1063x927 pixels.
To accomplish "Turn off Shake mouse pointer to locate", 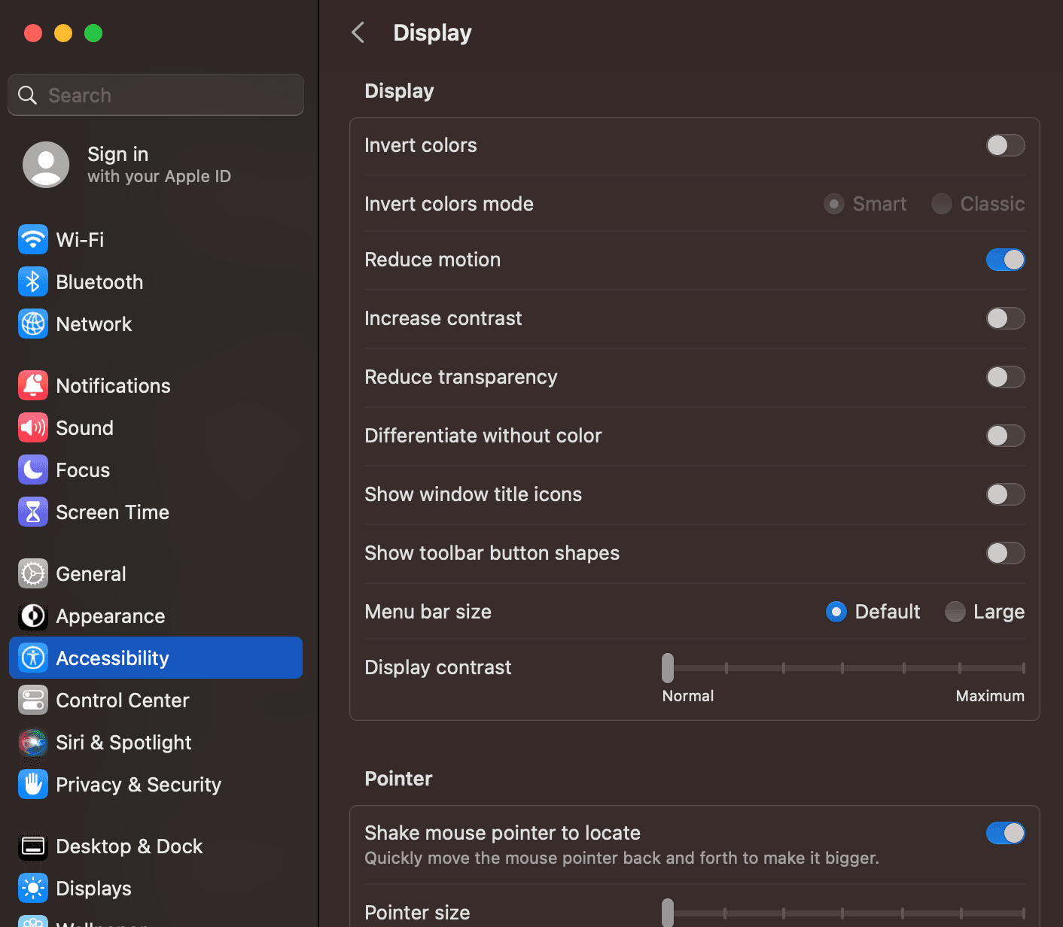I will click(1005, 833).
